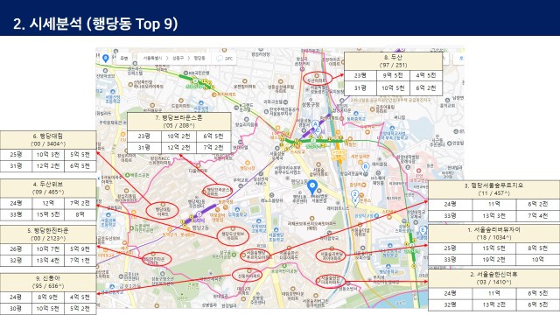Select 서울특별시 in the map breadcrumb
This screenshot has height=315, width=560.
(x=152, y=59)
